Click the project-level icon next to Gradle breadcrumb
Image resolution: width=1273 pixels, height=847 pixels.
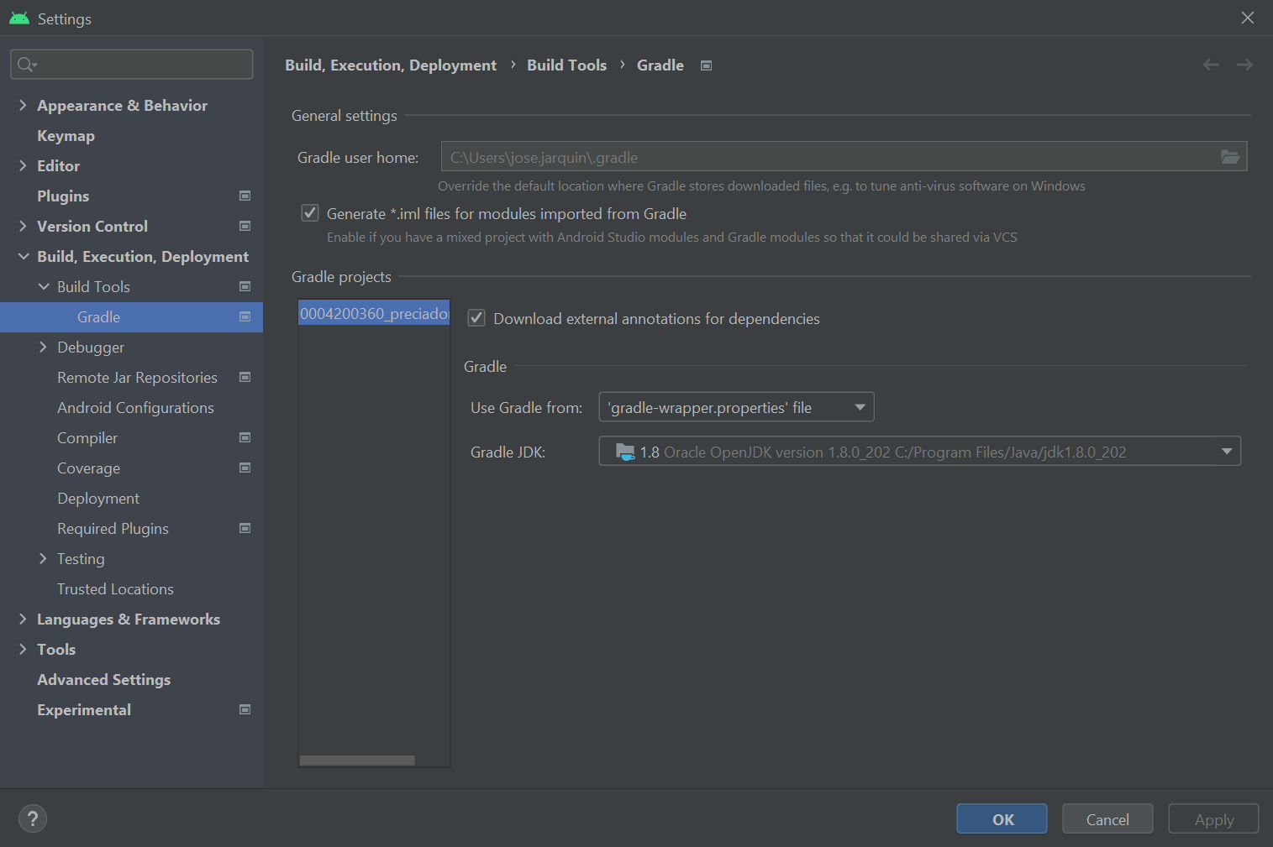(x=707, y=65)
